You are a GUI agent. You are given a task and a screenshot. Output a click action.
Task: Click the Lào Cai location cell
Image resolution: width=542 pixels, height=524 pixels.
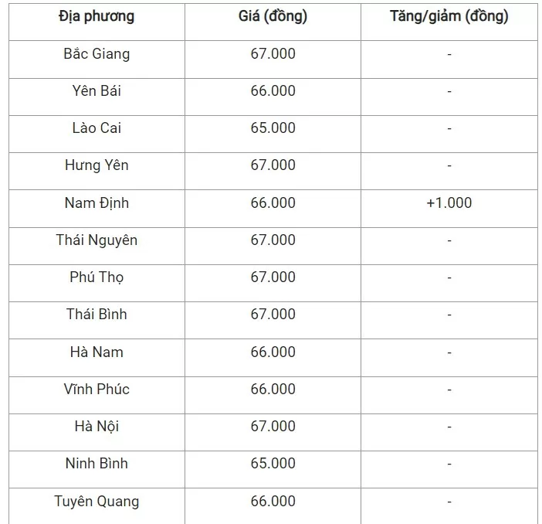pos(97,128)
